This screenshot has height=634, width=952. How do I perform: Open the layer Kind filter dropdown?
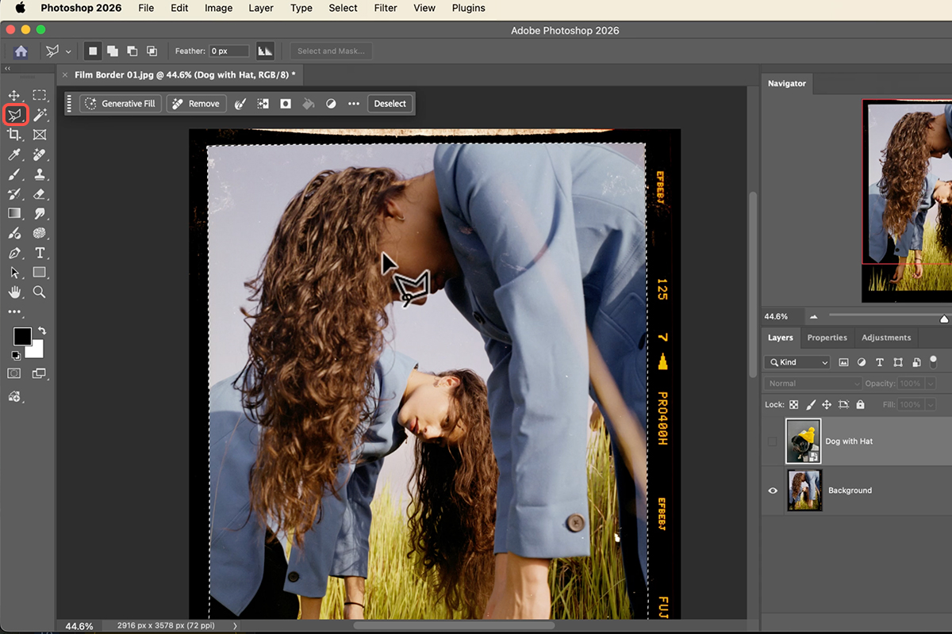click(x=797, y=362)
